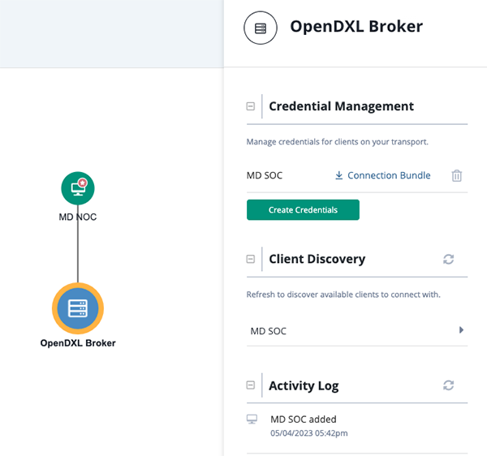Click the MD SOC added log entry
This screenshot has width=487, height=456.
tap(303, 419)
